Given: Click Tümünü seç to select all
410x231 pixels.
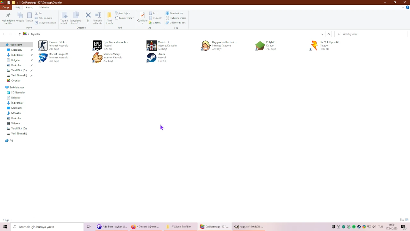Looking at the screenshot, I should click(175, 13).
